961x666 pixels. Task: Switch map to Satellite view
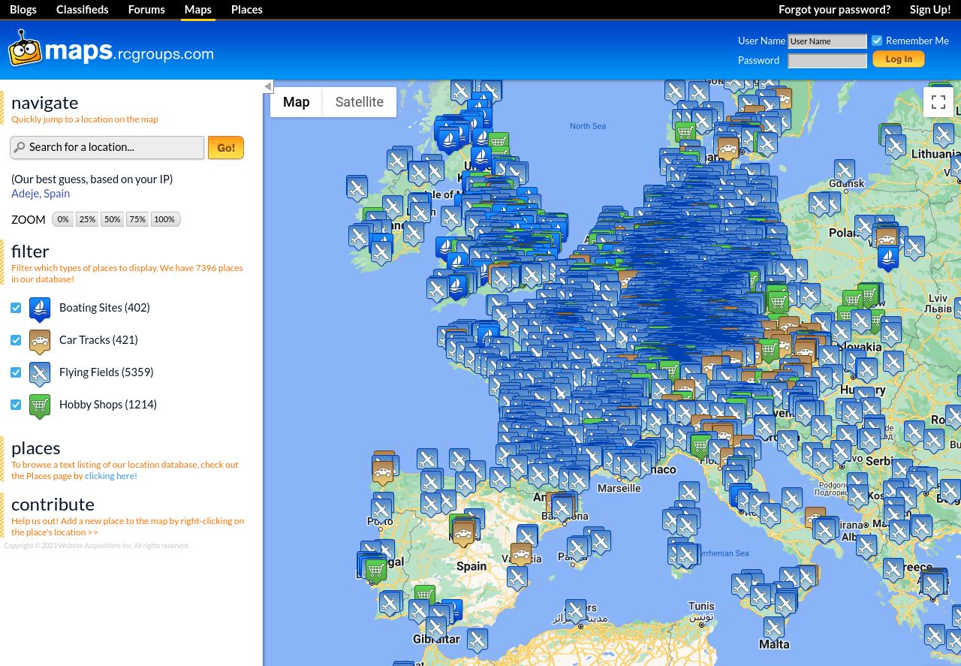point(359,102)
